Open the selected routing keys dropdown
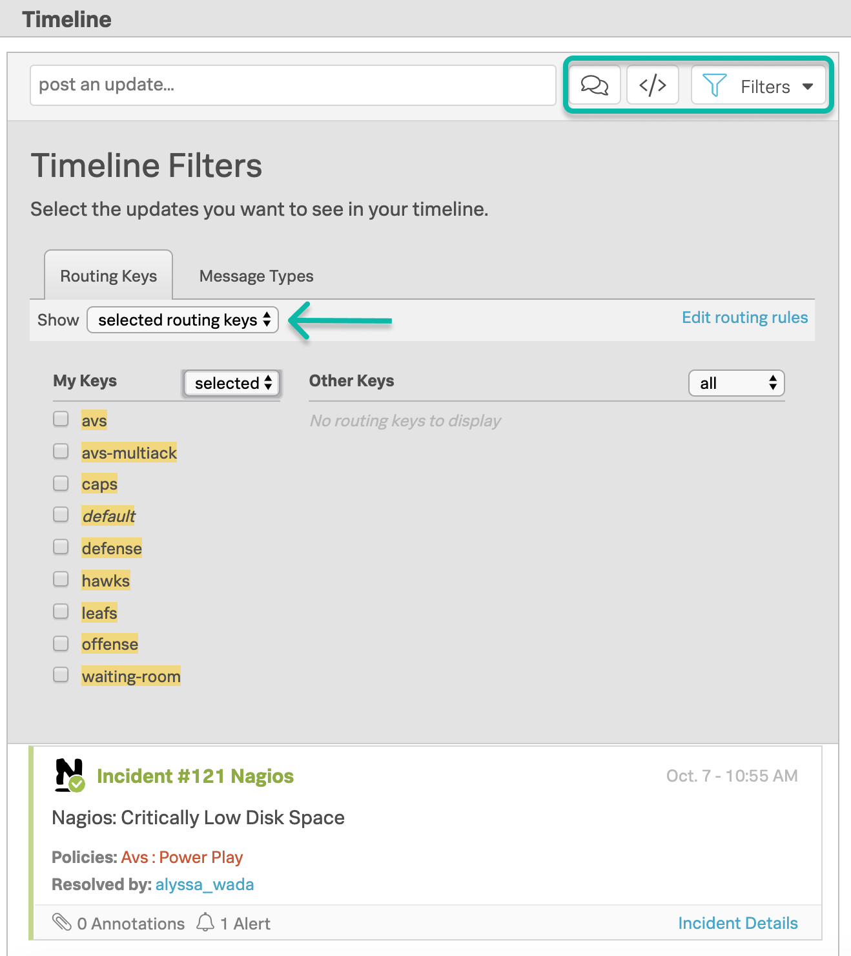This screenshot has height=956, width=851. [183, 320]
